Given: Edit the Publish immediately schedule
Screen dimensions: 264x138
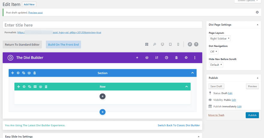Looking at the screenshot, I should pos(239,106).
